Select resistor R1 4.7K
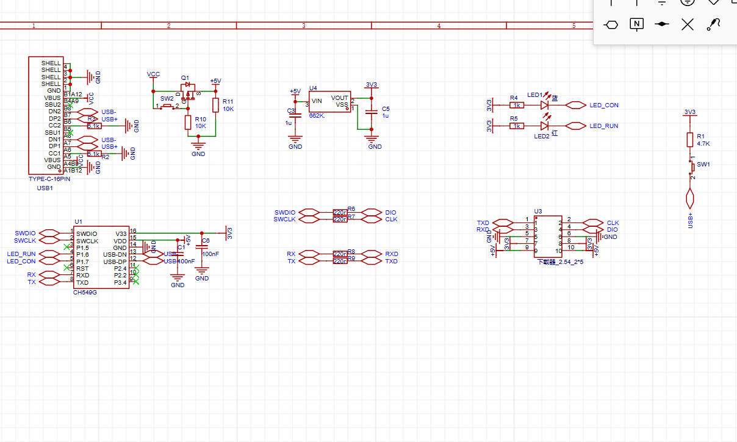This screenshot has width=737, height=442. point(690,140)
